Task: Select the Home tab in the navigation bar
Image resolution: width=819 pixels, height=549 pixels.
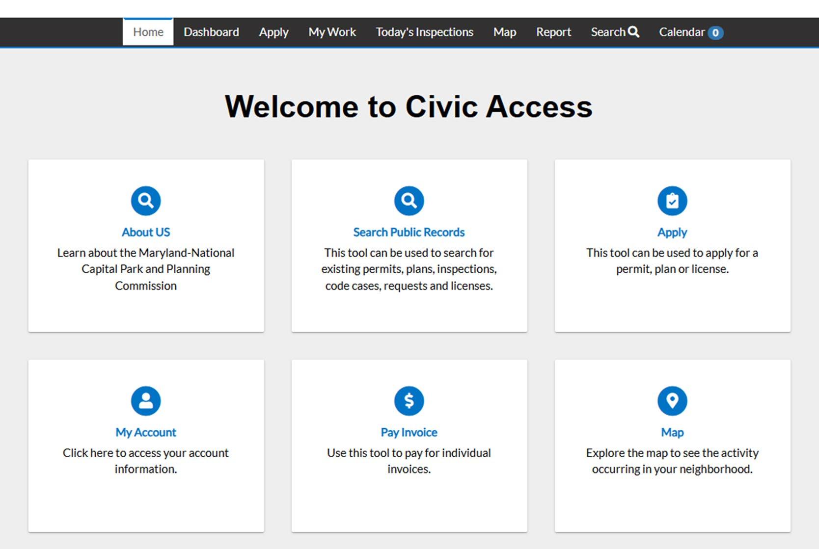Action: click(x=148, y=32)
